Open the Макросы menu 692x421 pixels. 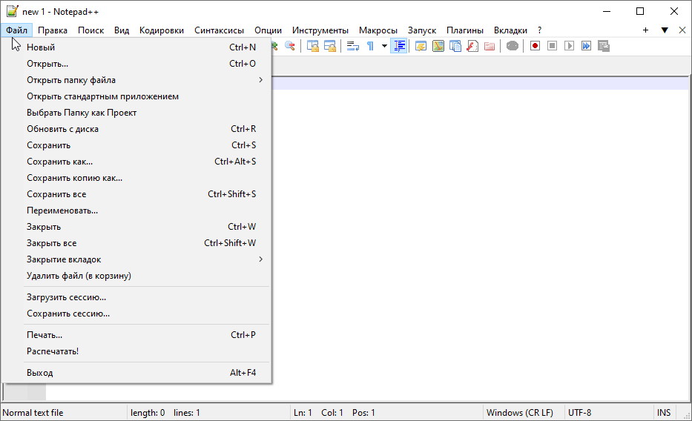(378, 30)
